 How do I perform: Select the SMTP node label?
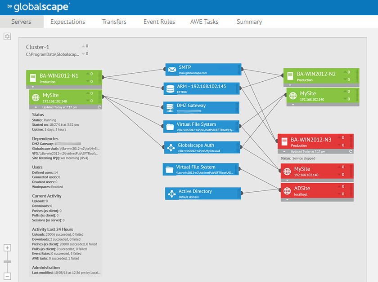(x=185, y=67)
